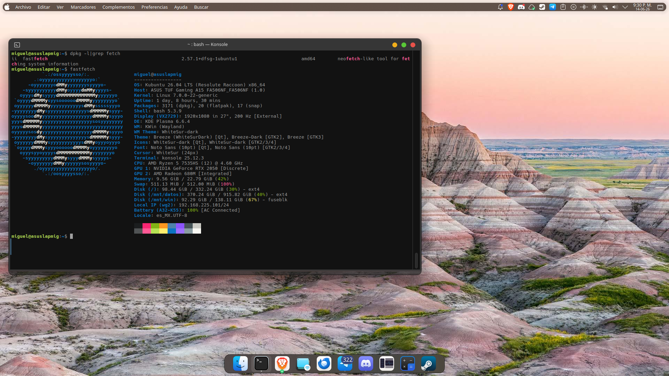Open the Complementos menu

tap(118, 7)
